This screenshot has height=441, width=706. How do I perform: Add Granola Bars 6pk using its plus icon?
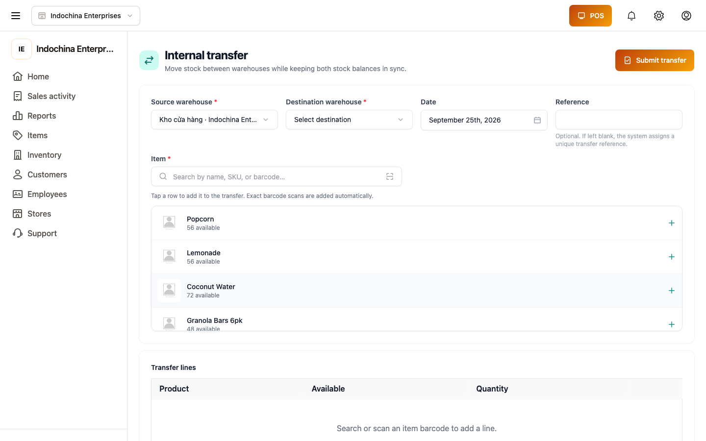click(x=672, y=324)
